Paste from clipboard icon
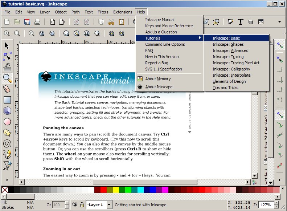Screen dimensions: 287x211 pos(121,22)
